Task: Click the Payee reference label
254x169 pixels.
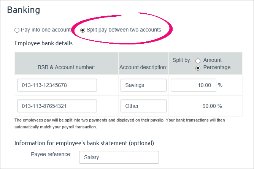Action: (52, 155)
